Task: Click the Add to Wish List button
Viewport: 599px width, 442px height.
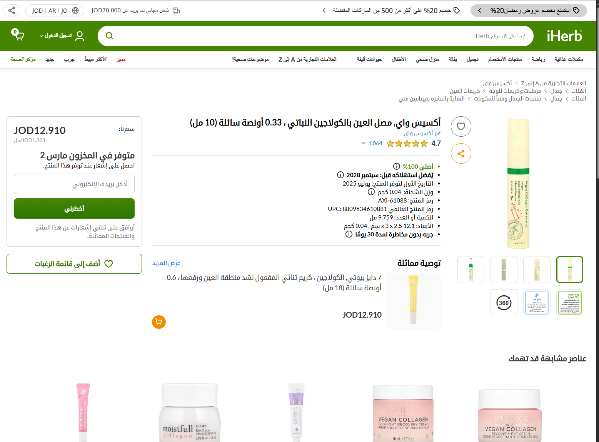Action: (x=74, y=264)
